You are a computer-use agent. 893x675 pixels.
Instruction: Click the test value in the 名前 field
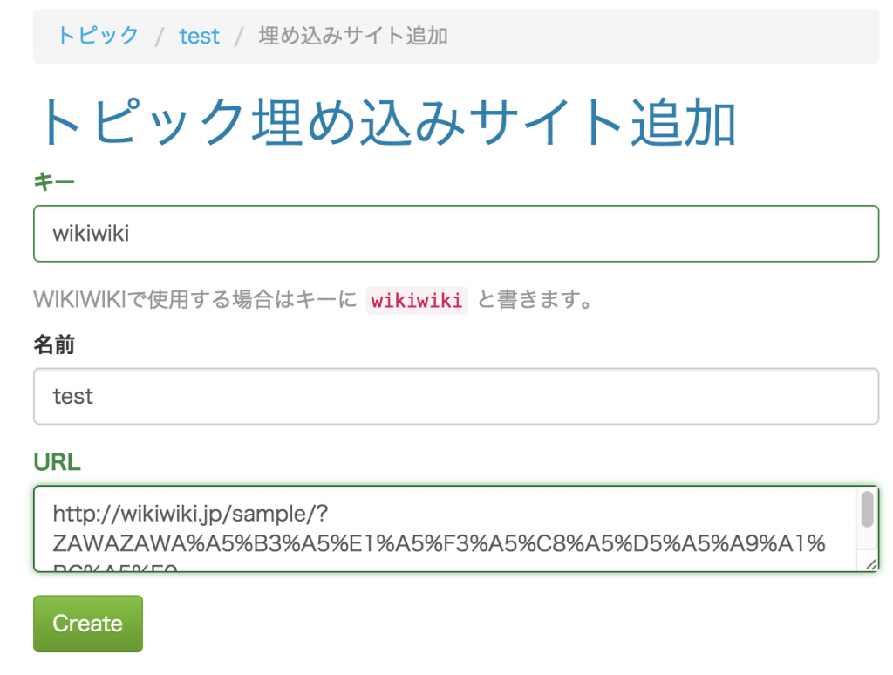pyautogui.click(x=72, y=396)
